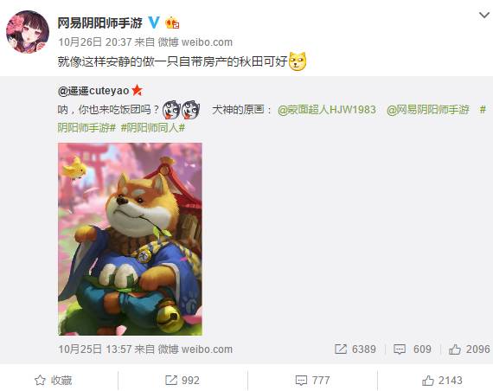Click the 收藏 star favorite button
The width and height of the screenshot is (493, 391).
pyautogui.click(x=53, y=381)
